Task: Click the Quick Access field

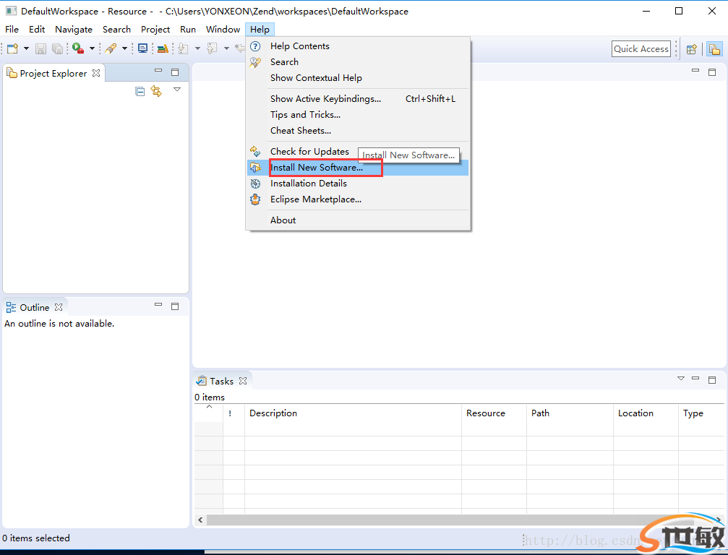Action: point(641,48)
